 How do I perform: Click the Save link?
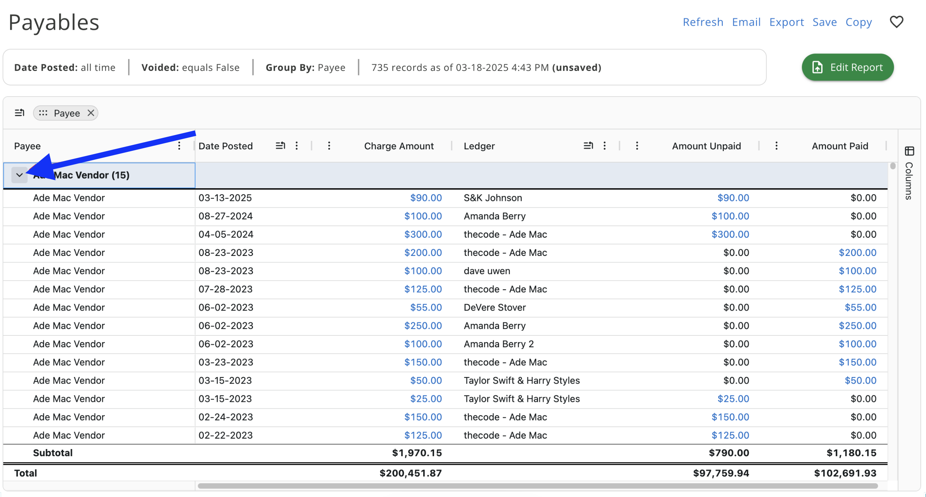click(x=825, y=22)
